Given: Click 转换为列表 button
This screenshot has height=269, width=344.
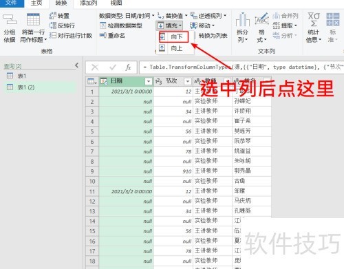Looking at the screenshot, I should click(213, 36).
